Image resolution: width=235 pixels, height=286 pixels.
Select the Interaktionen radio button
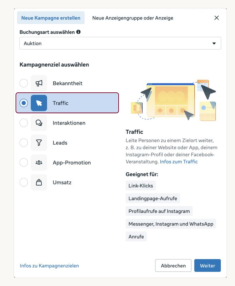coord(24,123)
